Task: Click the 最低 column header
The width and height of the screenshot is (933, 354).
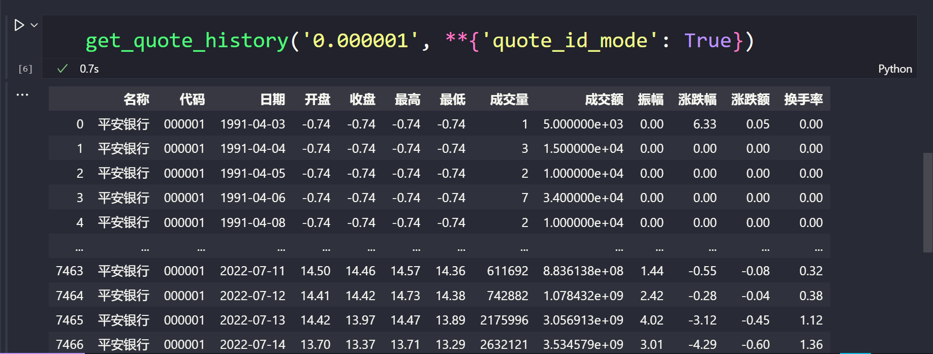Action: tap(453, 100)
